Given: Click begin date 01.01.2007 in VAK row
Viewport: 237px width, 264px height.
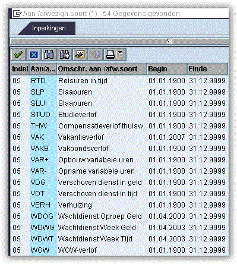Looking at the screenshot, I should pos(167,137).
